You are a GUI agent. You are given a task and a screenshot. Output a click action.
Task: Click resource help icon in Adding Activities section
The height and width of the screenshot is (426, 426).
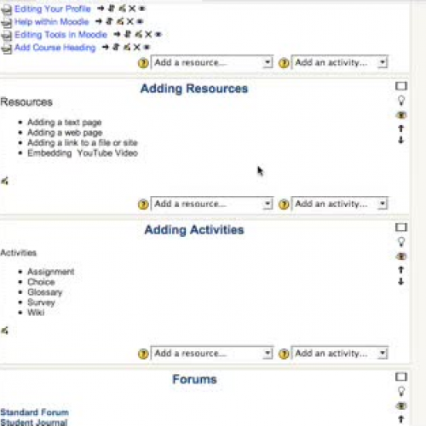pos(143,354)
